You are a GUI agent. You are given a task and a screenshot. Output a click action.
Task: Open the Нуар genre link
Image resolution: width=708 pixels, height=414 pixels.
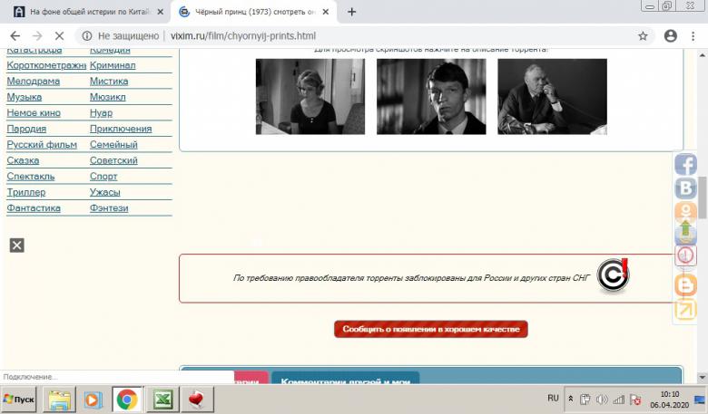[101, 113]
